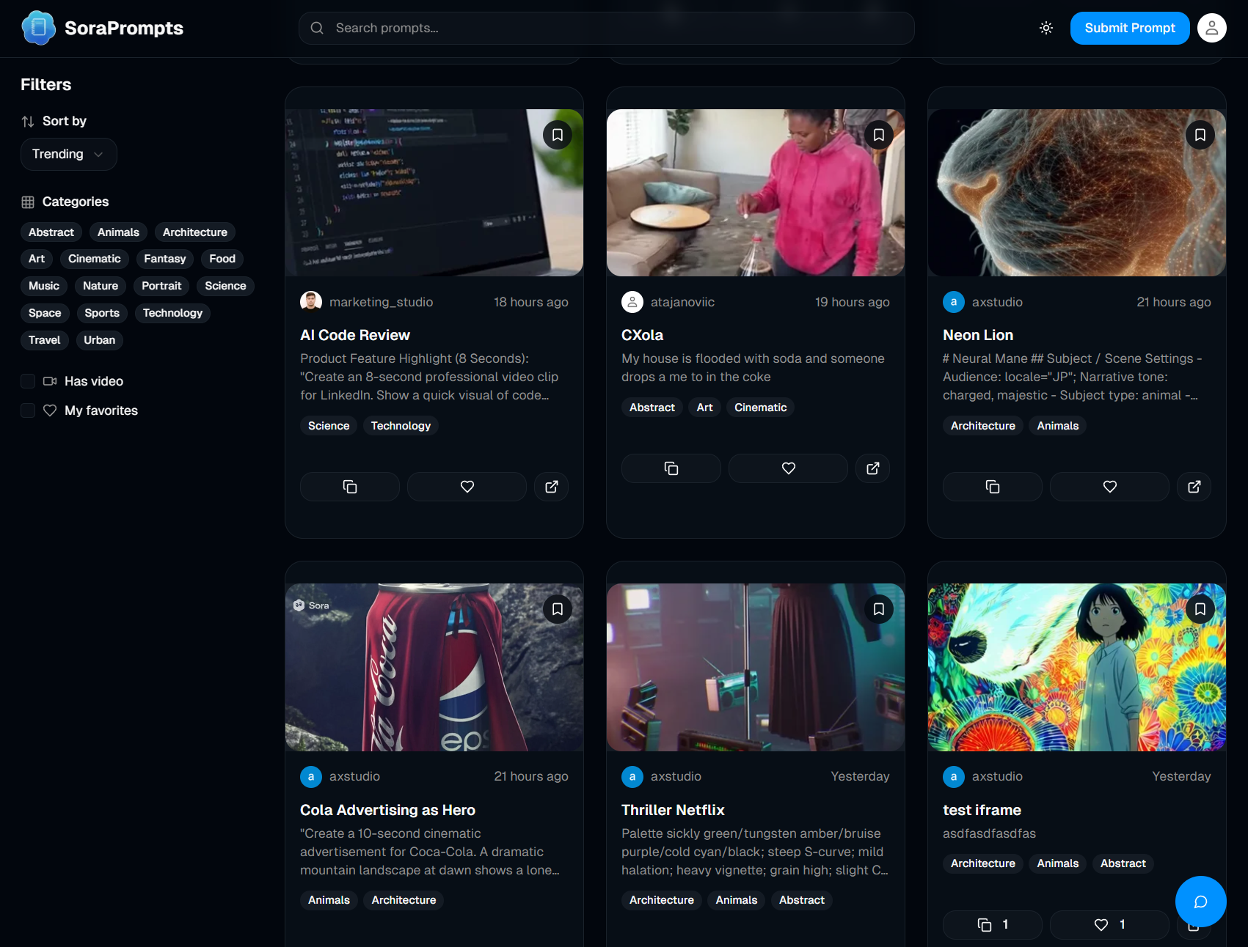Open the Neon Lion thumbnail image
The width and height of the screenshot is (1248, 947).
[x=1077, y=193]
